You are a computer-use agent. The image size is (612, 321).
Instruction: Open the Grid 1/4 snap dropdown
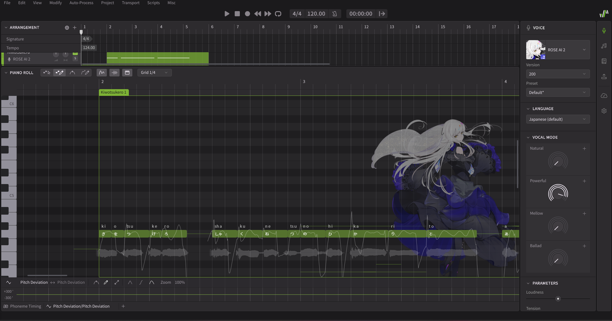(x=154, y=73)
